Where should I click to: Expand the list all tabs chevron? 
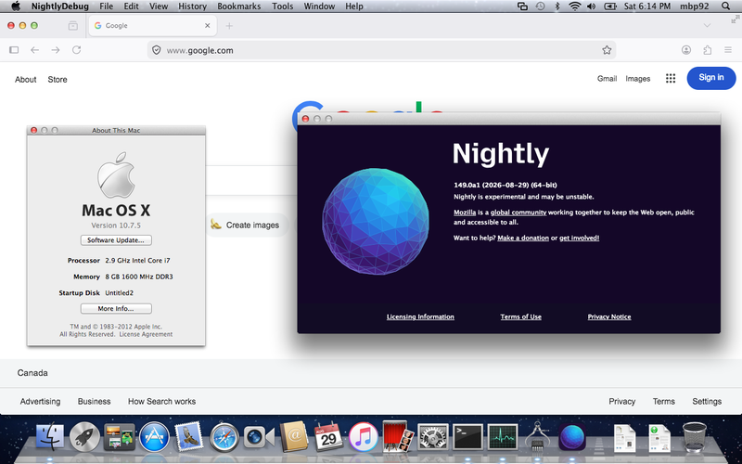pos(707,26)
